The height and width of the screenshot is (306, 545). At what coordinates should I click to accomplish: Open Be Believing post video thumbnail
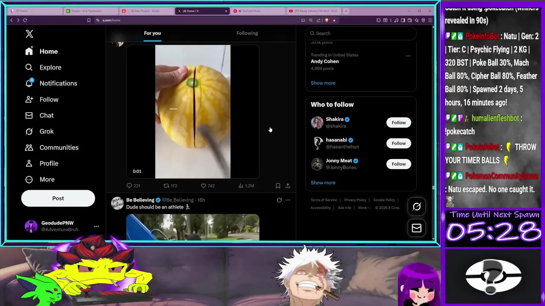pyautogui.click(x=192, y=227)
